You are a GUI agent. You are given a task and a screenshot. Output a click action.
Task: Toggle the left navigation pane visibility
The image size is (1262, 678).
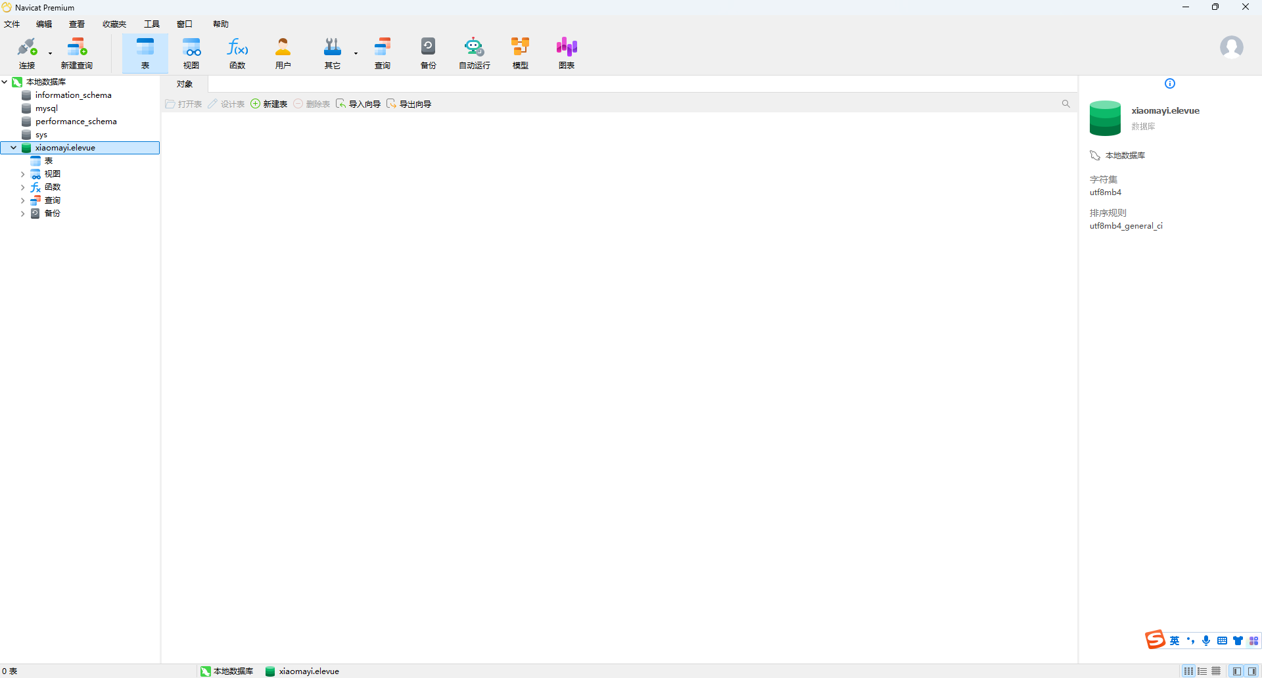click(1237, 671)
